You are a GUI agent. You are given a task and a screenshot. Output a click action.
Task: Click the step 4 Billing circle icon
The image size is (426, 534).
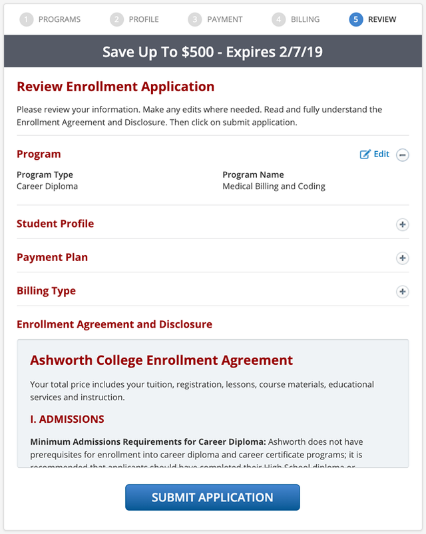(279, 19)
